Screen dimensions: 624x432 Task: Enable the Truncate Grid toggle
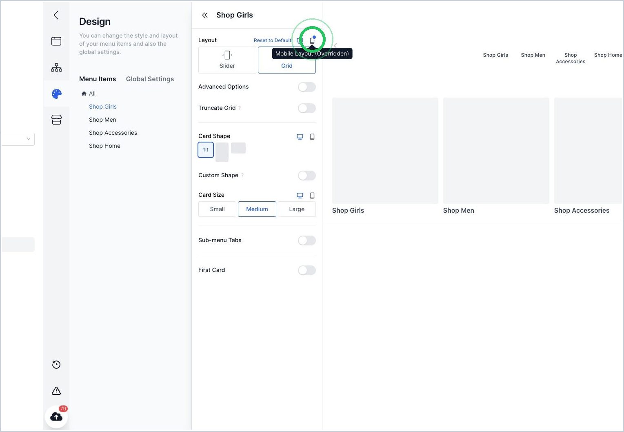[x=307, y=108]
